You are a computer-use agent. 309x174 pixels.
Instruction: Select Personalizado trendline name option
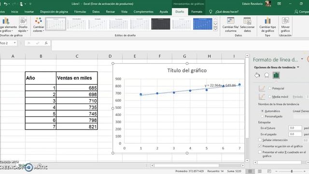pos(262,116)
